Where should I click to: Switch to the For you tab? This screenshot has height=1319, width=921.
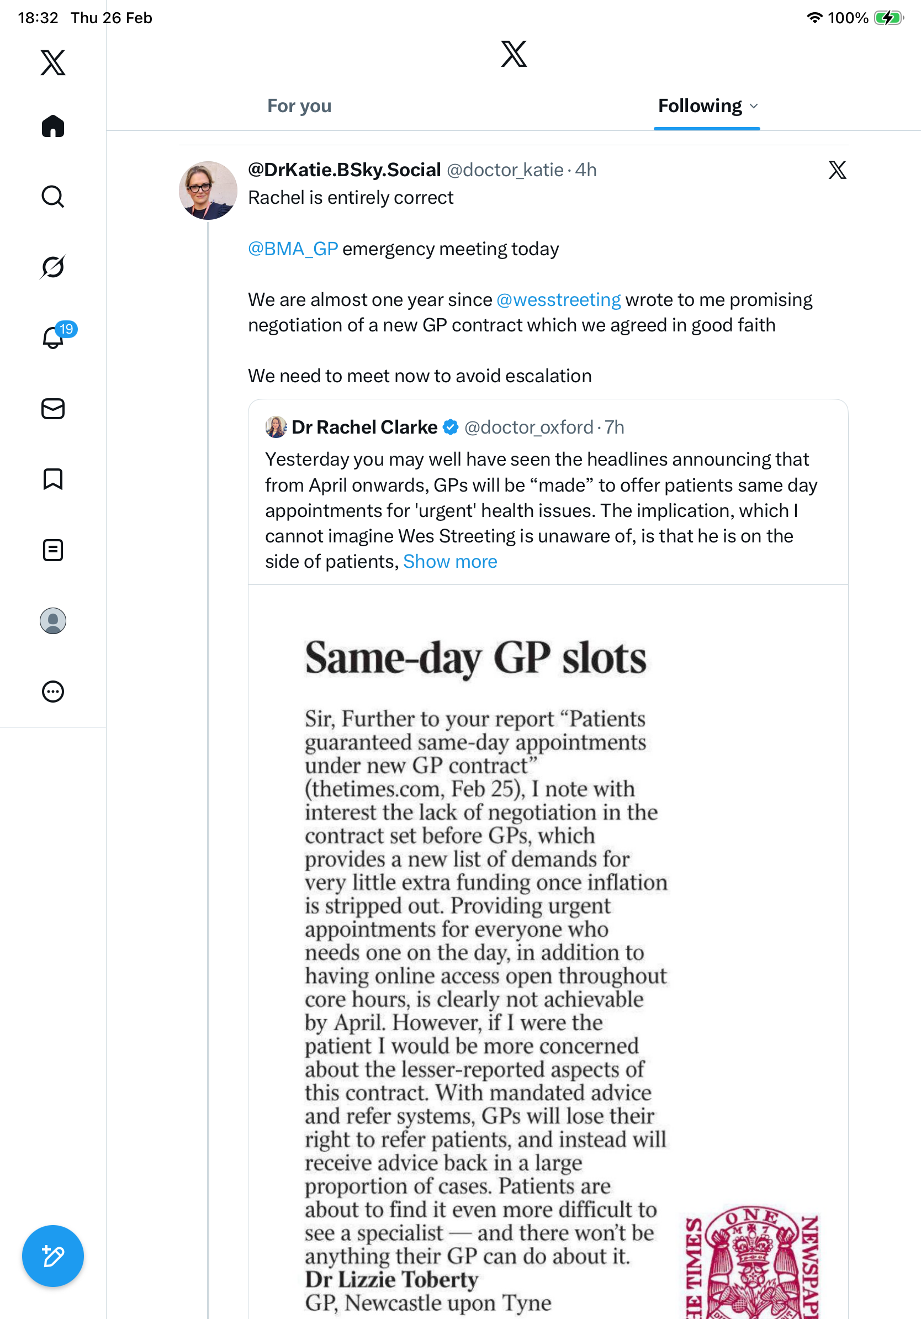coord(299,106)
